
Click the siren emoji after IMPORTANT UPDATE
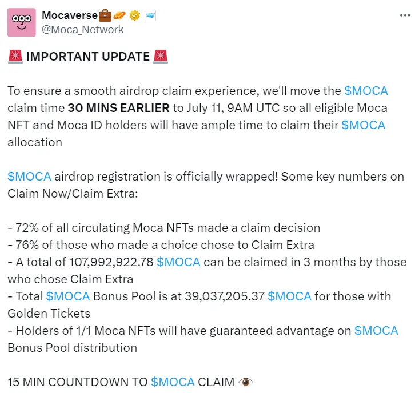tap(161, 57)
